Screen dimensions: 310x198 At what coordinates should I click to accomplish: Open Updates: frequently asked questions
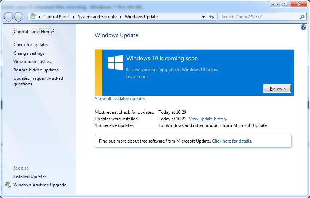pyautogui.click(x=38, y=81)
